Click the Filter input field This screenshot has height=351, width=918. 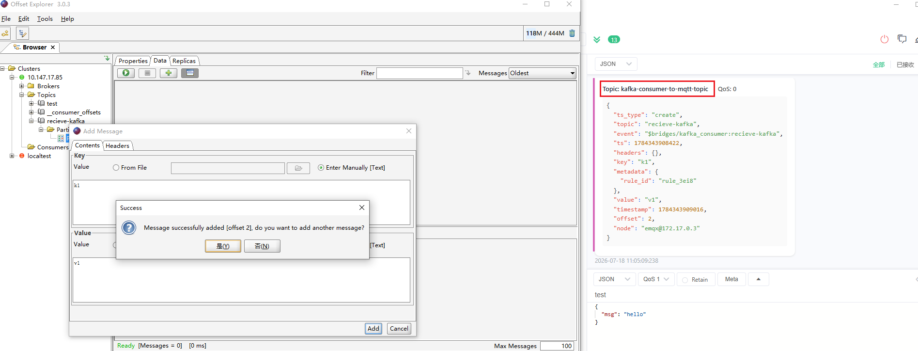(x=420, y=73)
